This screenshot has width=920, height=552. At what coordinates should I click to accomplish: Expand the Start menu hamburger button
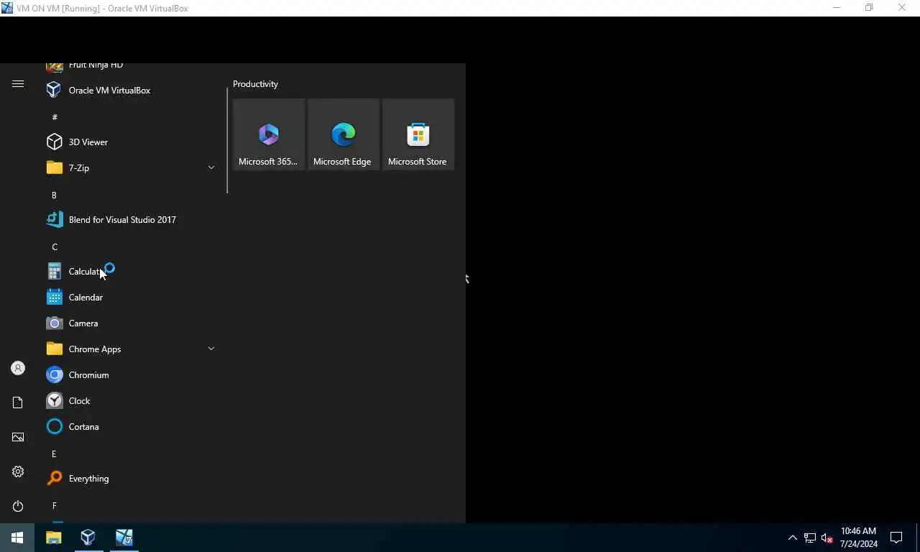pyautogui.click(x=18, y=84)
